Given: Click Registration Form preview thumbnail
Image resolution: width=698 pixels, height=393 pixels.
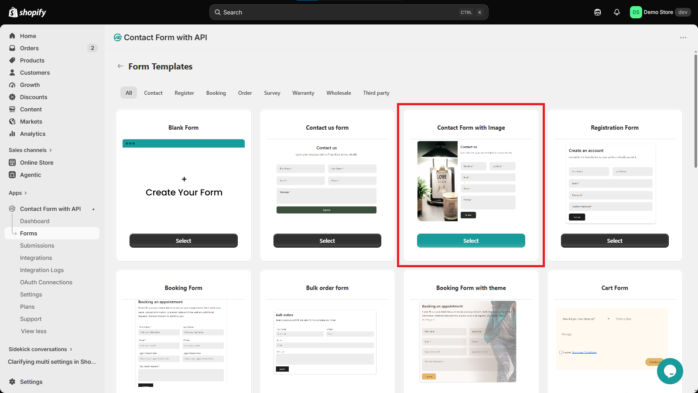Looking at the screenshot, I should point(611,183).
